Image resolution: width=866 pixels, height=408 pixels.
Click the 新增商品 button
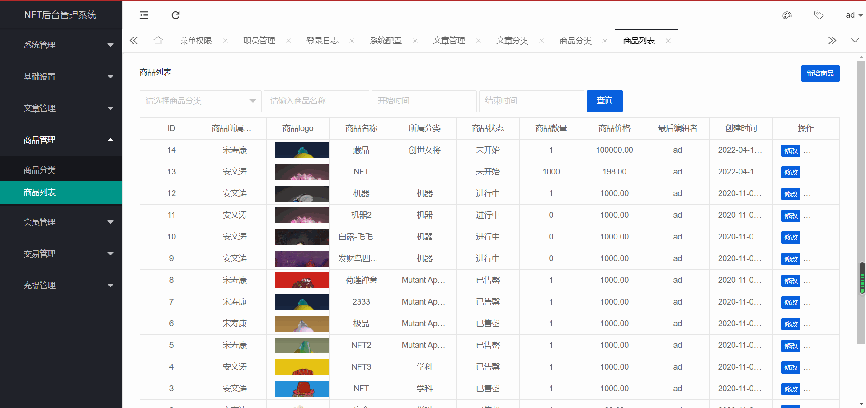(x=820, y=74)
